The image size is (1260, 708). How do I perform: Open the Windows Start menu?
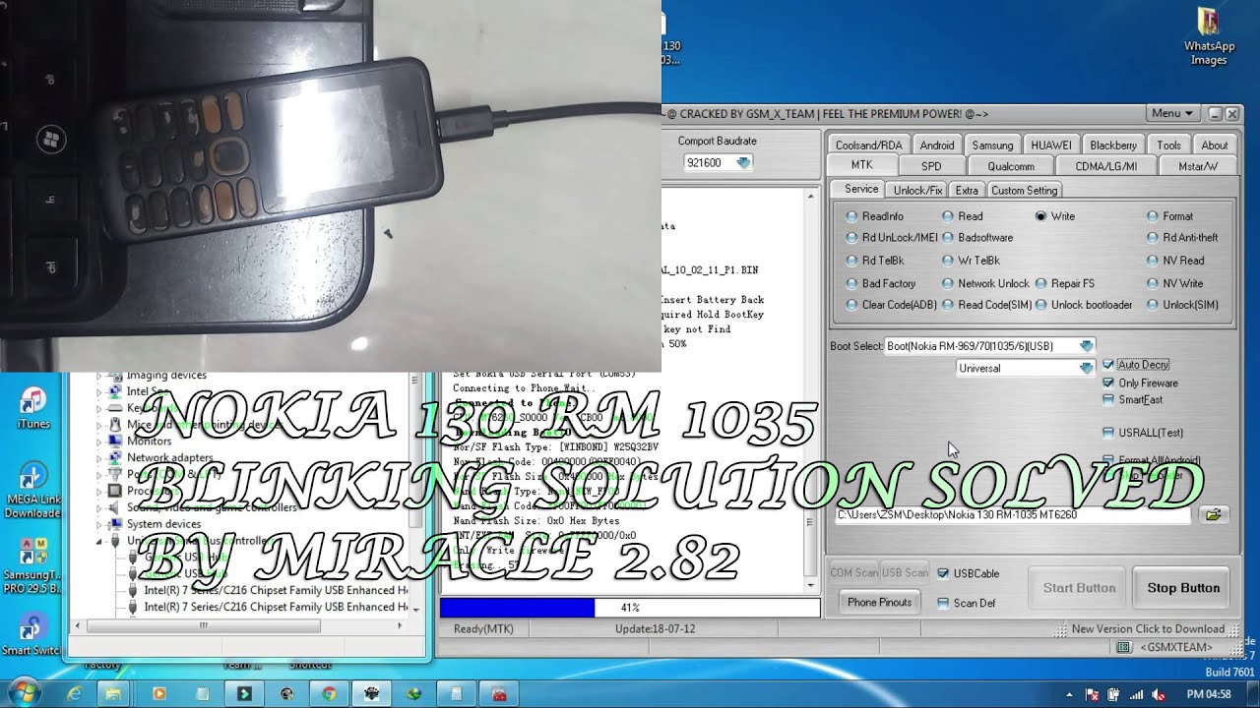click(23, 693)
